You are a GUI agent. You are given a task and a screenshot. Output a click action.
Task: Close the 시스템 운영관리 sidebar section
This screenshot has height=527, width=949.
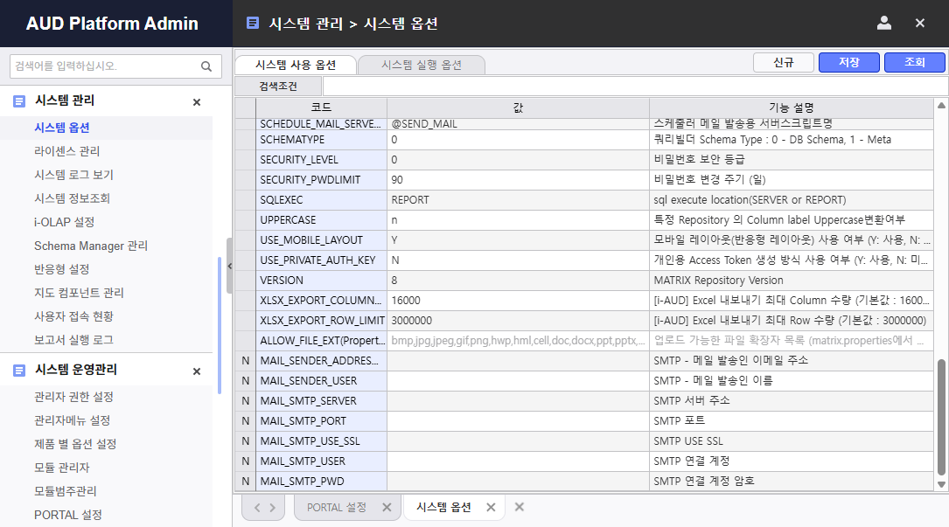click(197, 371)
